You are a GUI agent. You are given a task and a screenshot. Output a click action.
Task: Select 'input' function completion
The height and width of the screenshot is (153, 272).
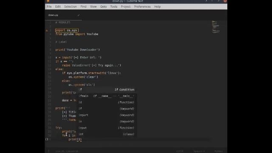(107, 127)
